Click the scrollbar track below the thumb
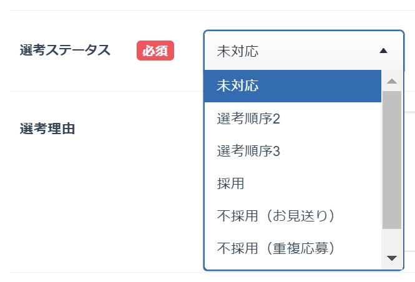 point(392,240)
